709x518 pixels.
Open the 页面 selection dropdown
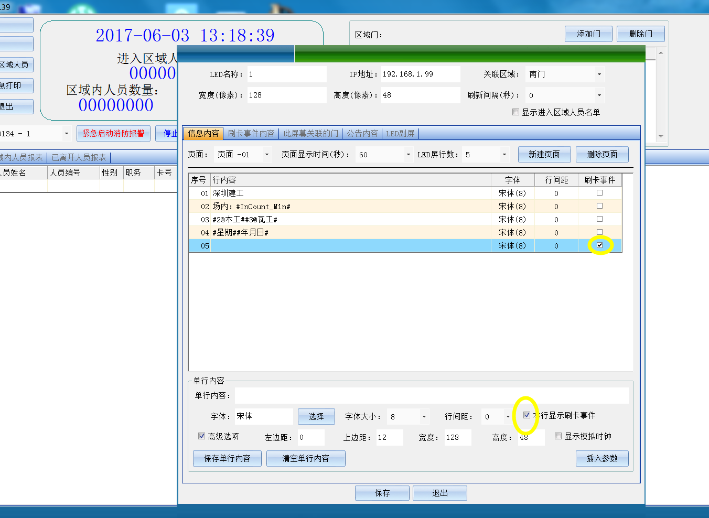tap(266, 155)
